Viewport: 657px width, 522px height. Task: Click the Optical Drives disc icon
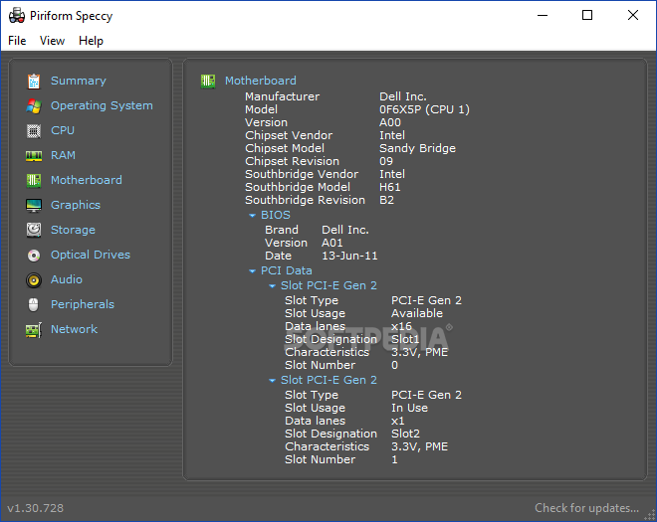click(x=34, y=255)
